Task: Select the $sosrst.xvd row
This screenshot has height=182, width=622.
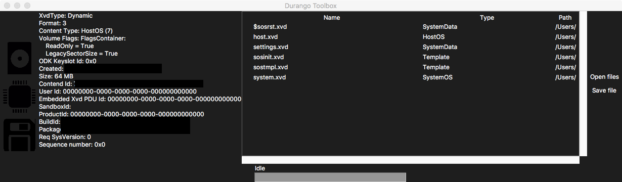Action: pos(411,27)
